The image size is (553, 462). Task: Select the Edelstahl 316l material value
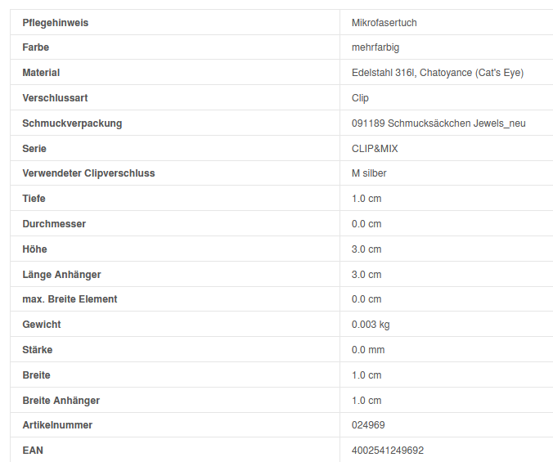coord(437,73)
